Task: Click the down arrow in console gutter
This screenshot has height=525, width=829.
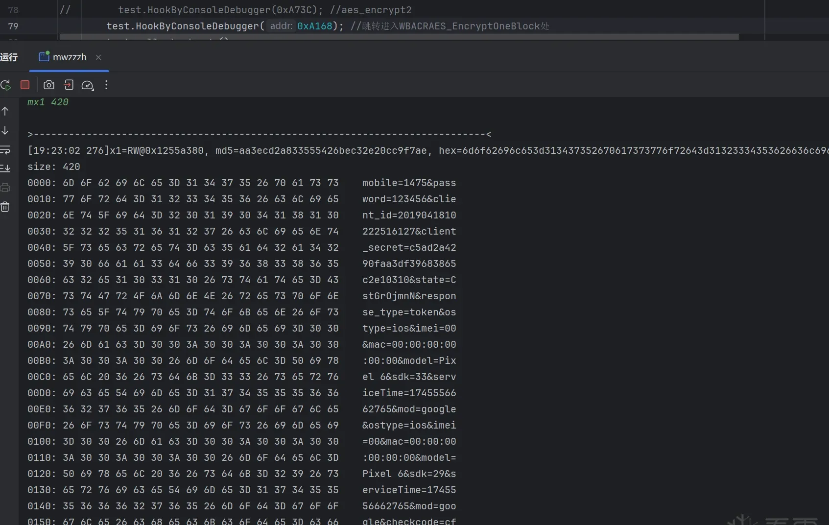Action: (5, 130)
